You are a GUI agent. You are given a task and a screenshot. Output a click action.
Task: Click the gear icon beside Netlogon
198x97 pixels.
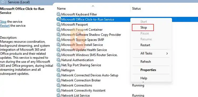click(x=58, y=70)
